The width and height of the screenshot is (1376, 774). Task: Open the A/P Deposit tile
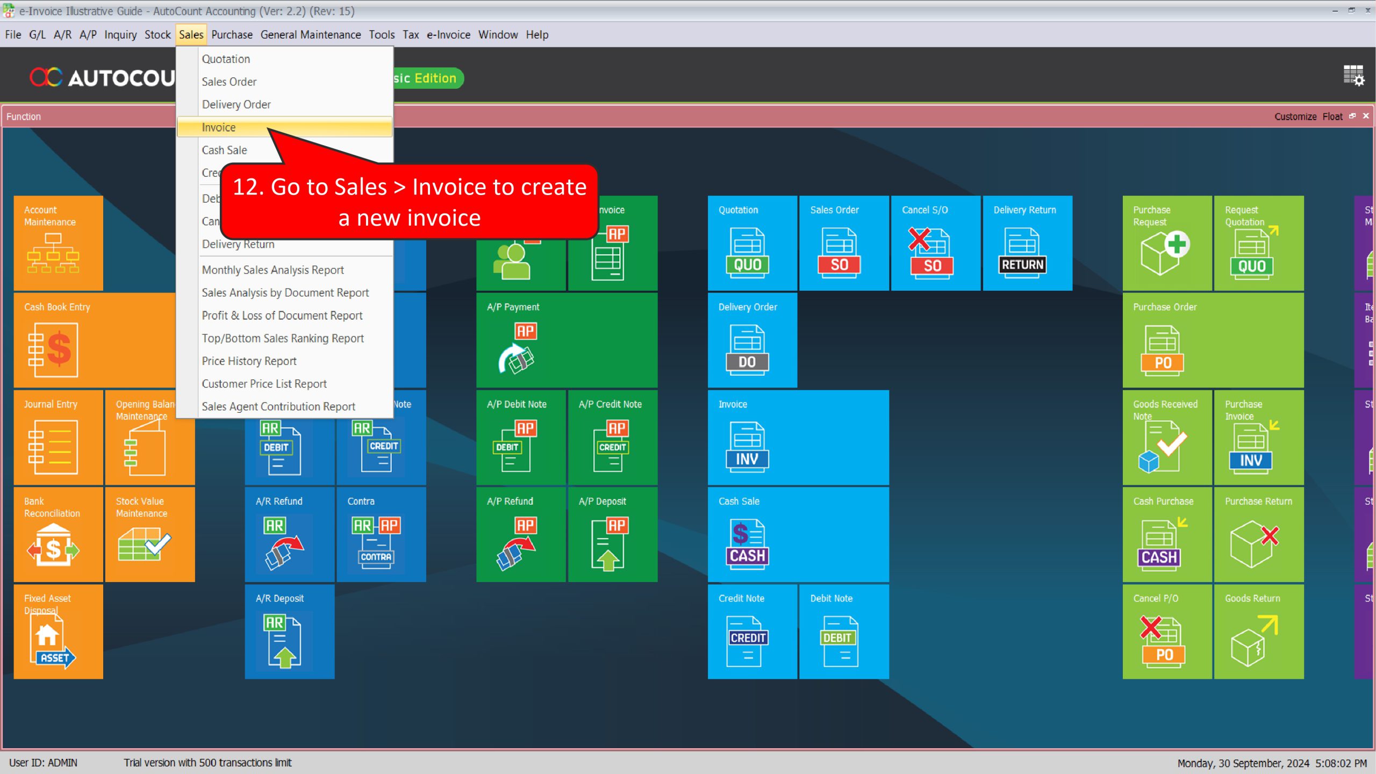pyautogui.click(x=613, y=534)
